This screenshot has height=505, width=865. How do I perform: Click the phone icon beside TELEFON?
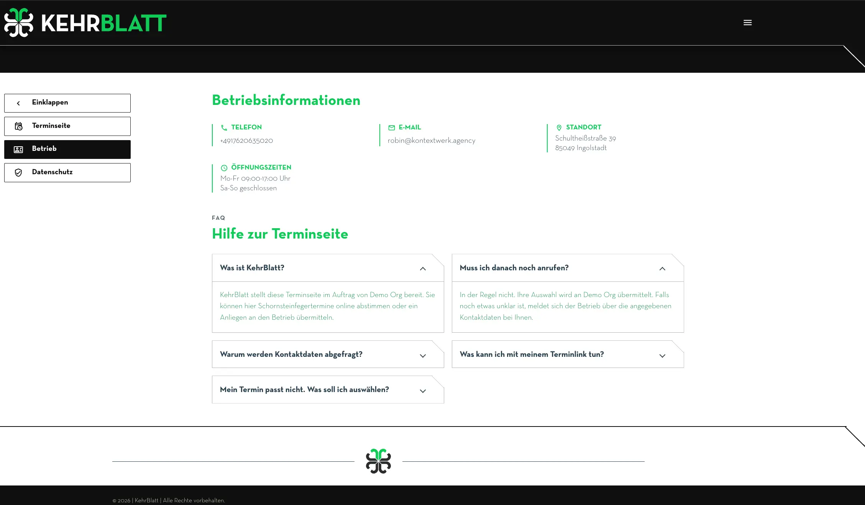tap(224, 127)
